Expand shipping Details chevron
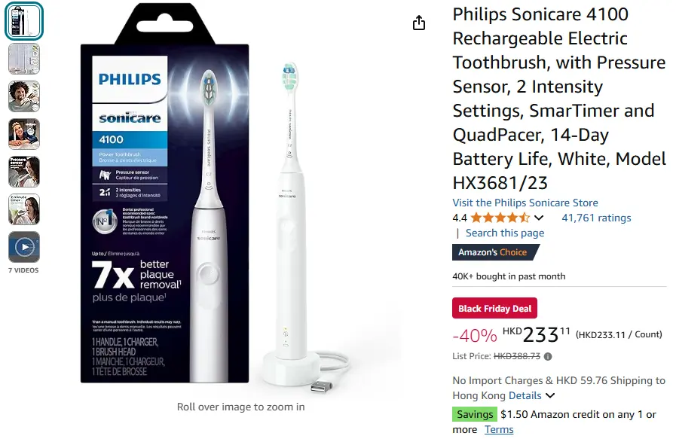Viewport: 676px width, 439px height. (x=551, y=395)
